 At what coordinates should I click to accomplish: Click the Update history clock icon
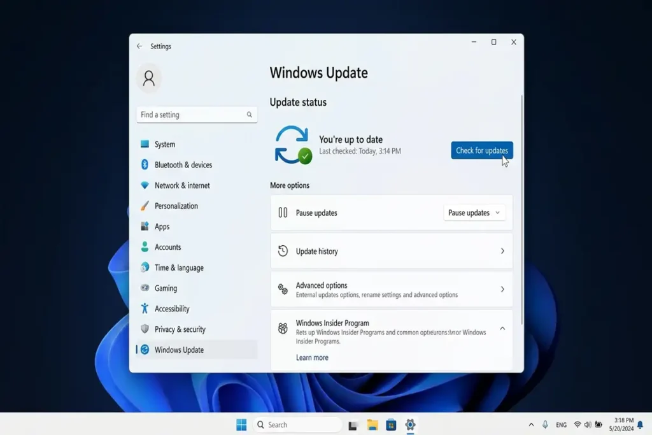283,251
